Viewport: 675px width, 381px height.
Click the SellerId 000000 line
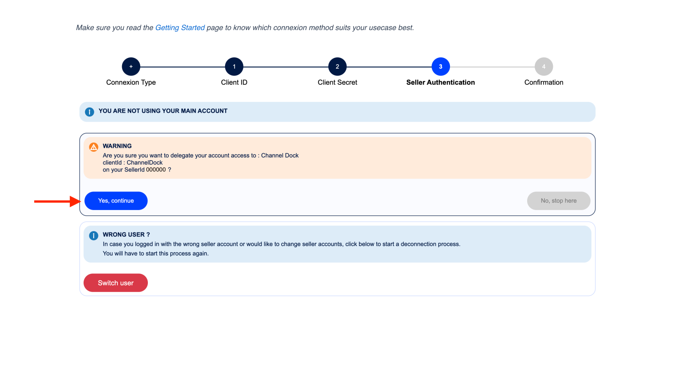137,170
